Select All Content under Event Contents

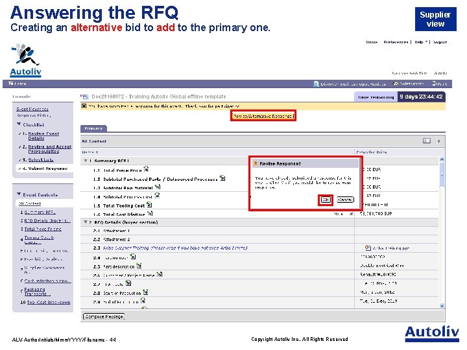tap(29, 204)
